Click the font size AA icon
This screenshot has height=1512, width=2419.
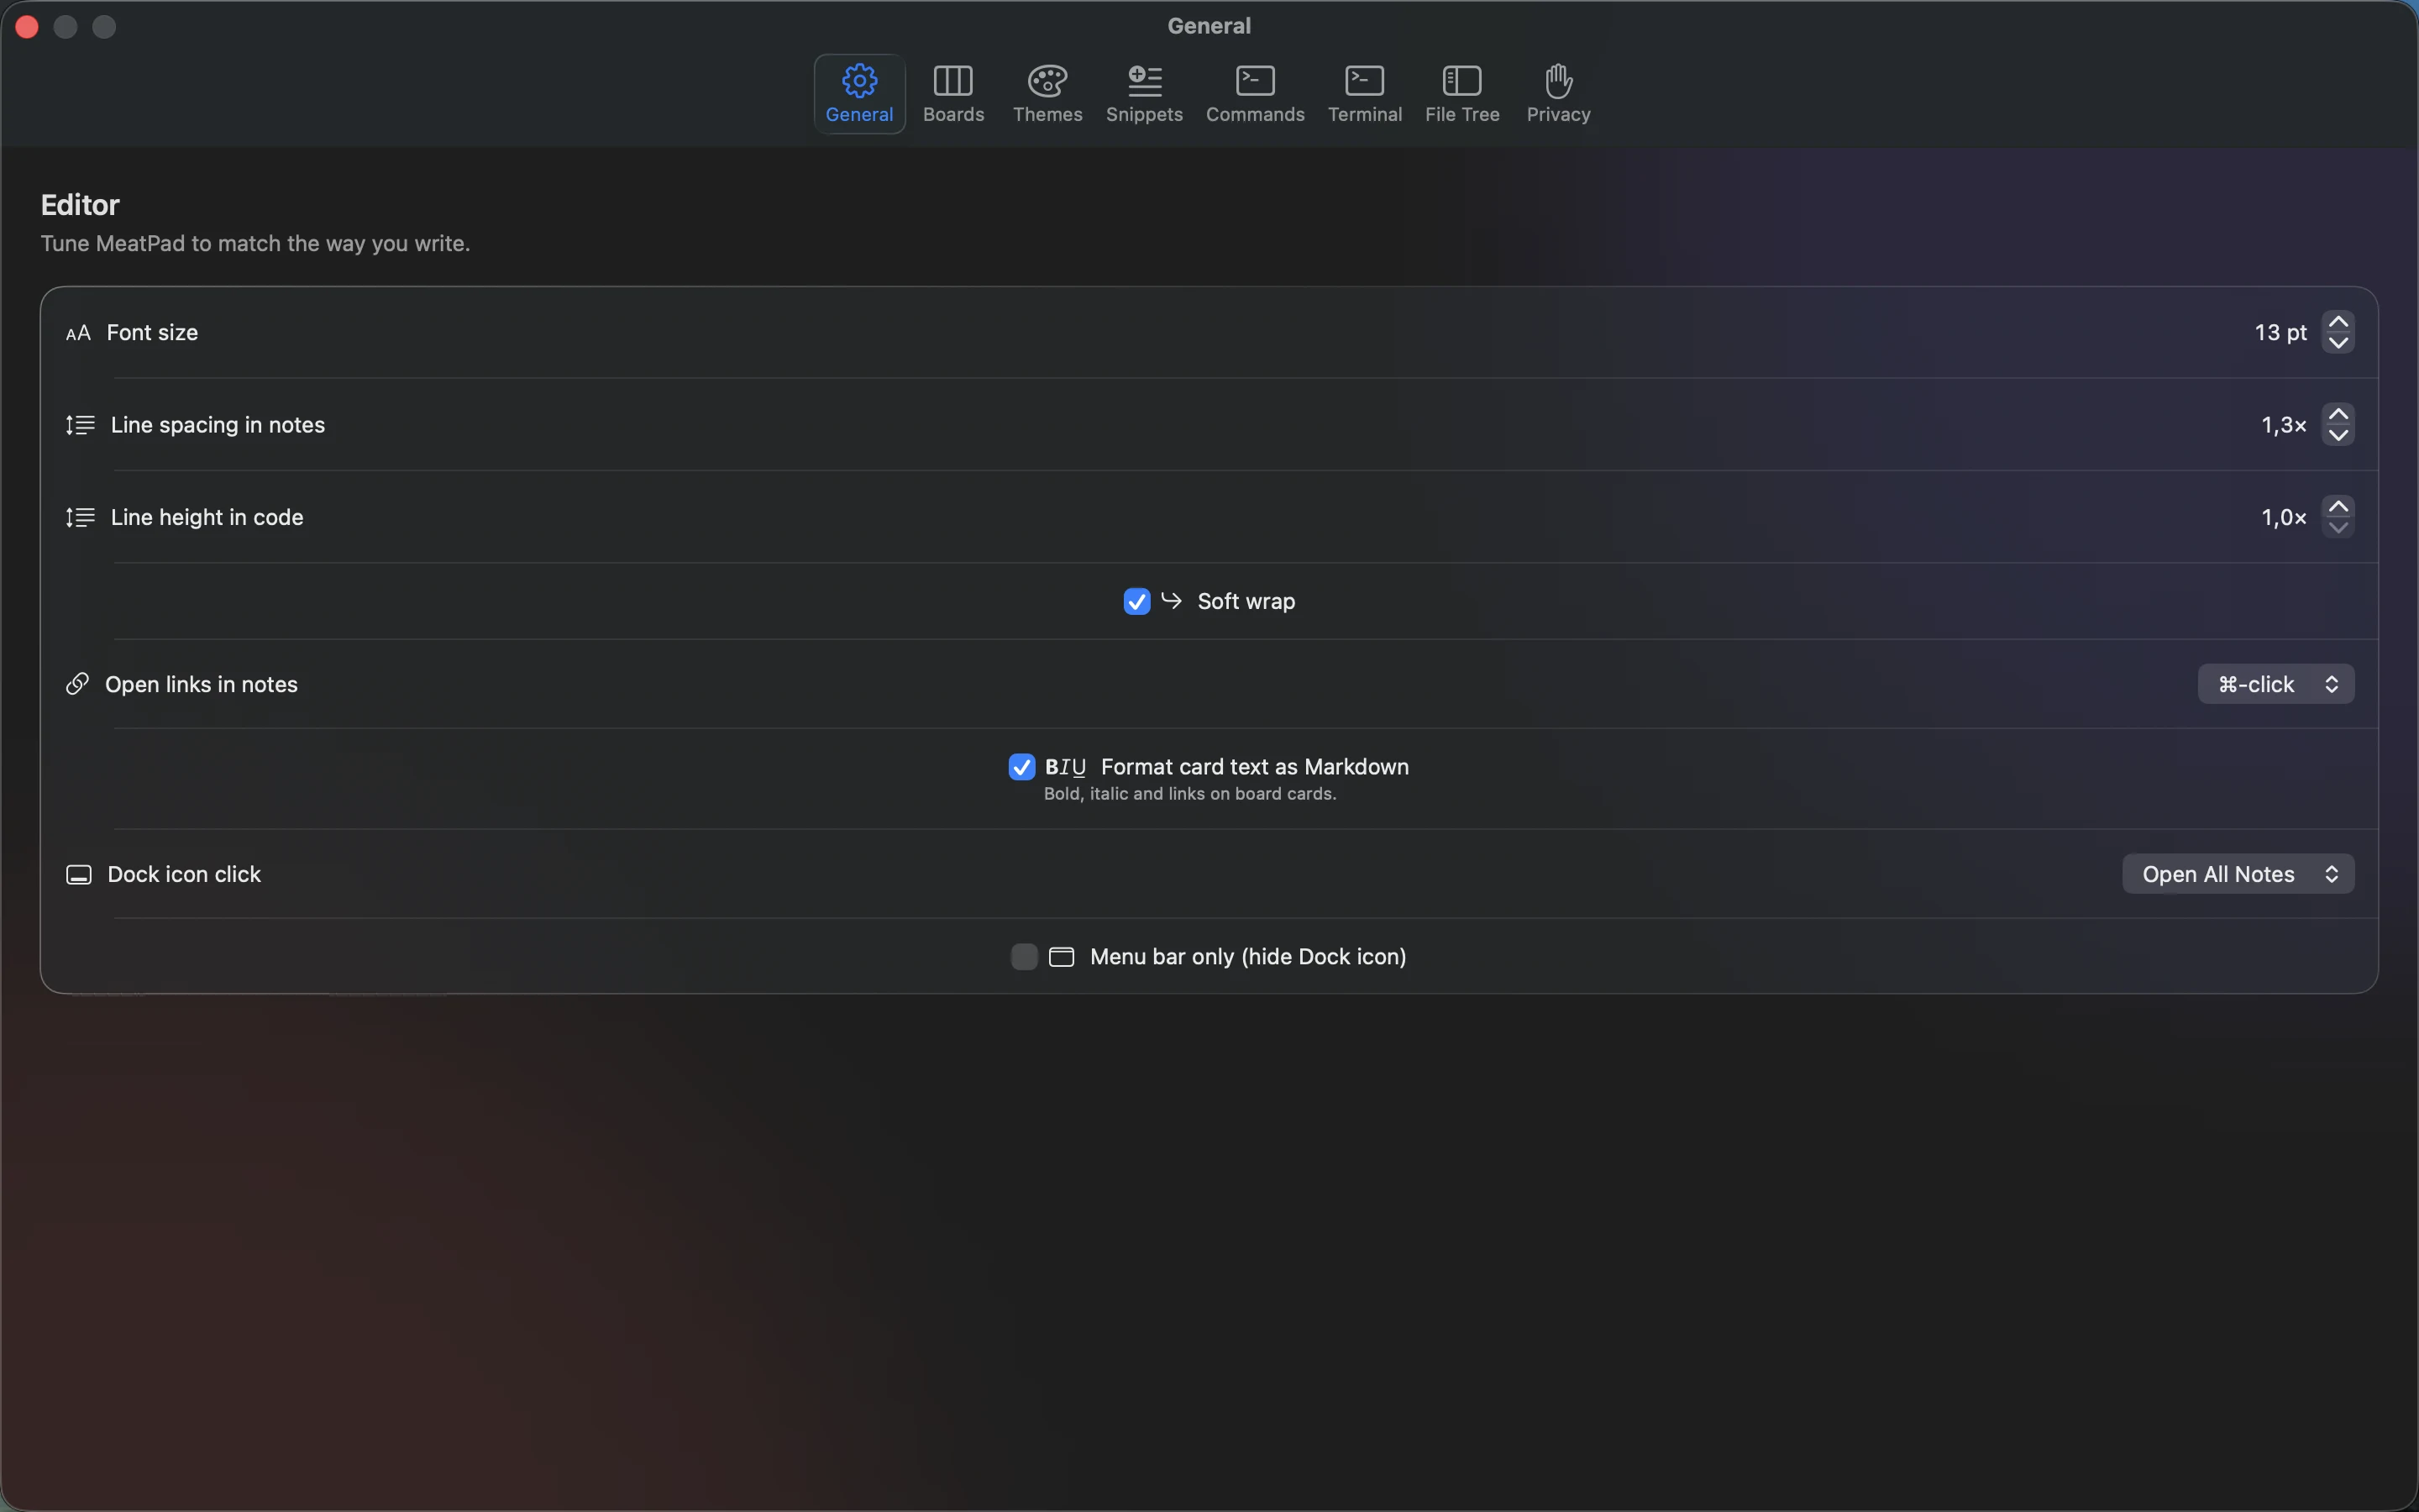pos(78,333)
